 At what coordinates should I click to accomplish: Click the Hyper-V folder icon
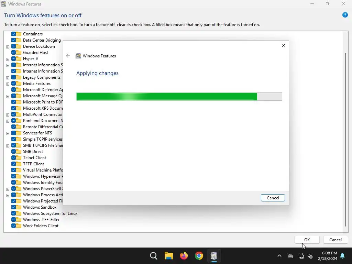pos(19,59)
